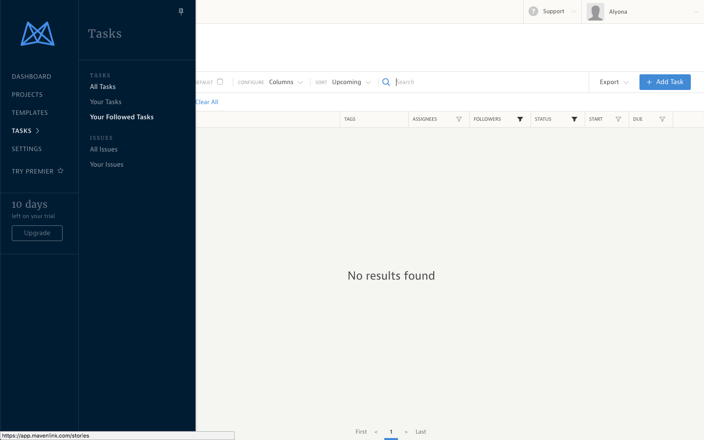Click the Support question mark icon
This screenshot has width=704, height=440.
tap(533, 11)
